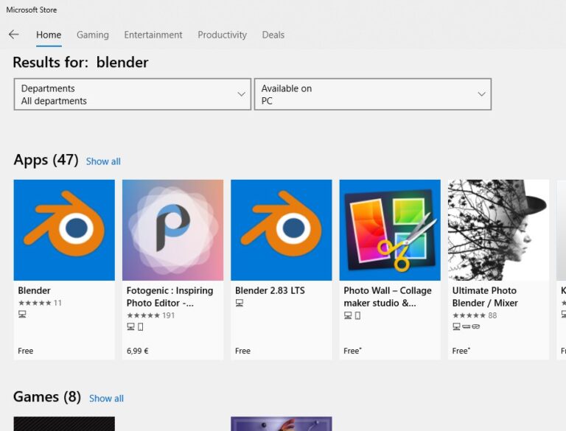Open the Deals tab
This screenshot has height=431, width=566.
pos(273,35)
